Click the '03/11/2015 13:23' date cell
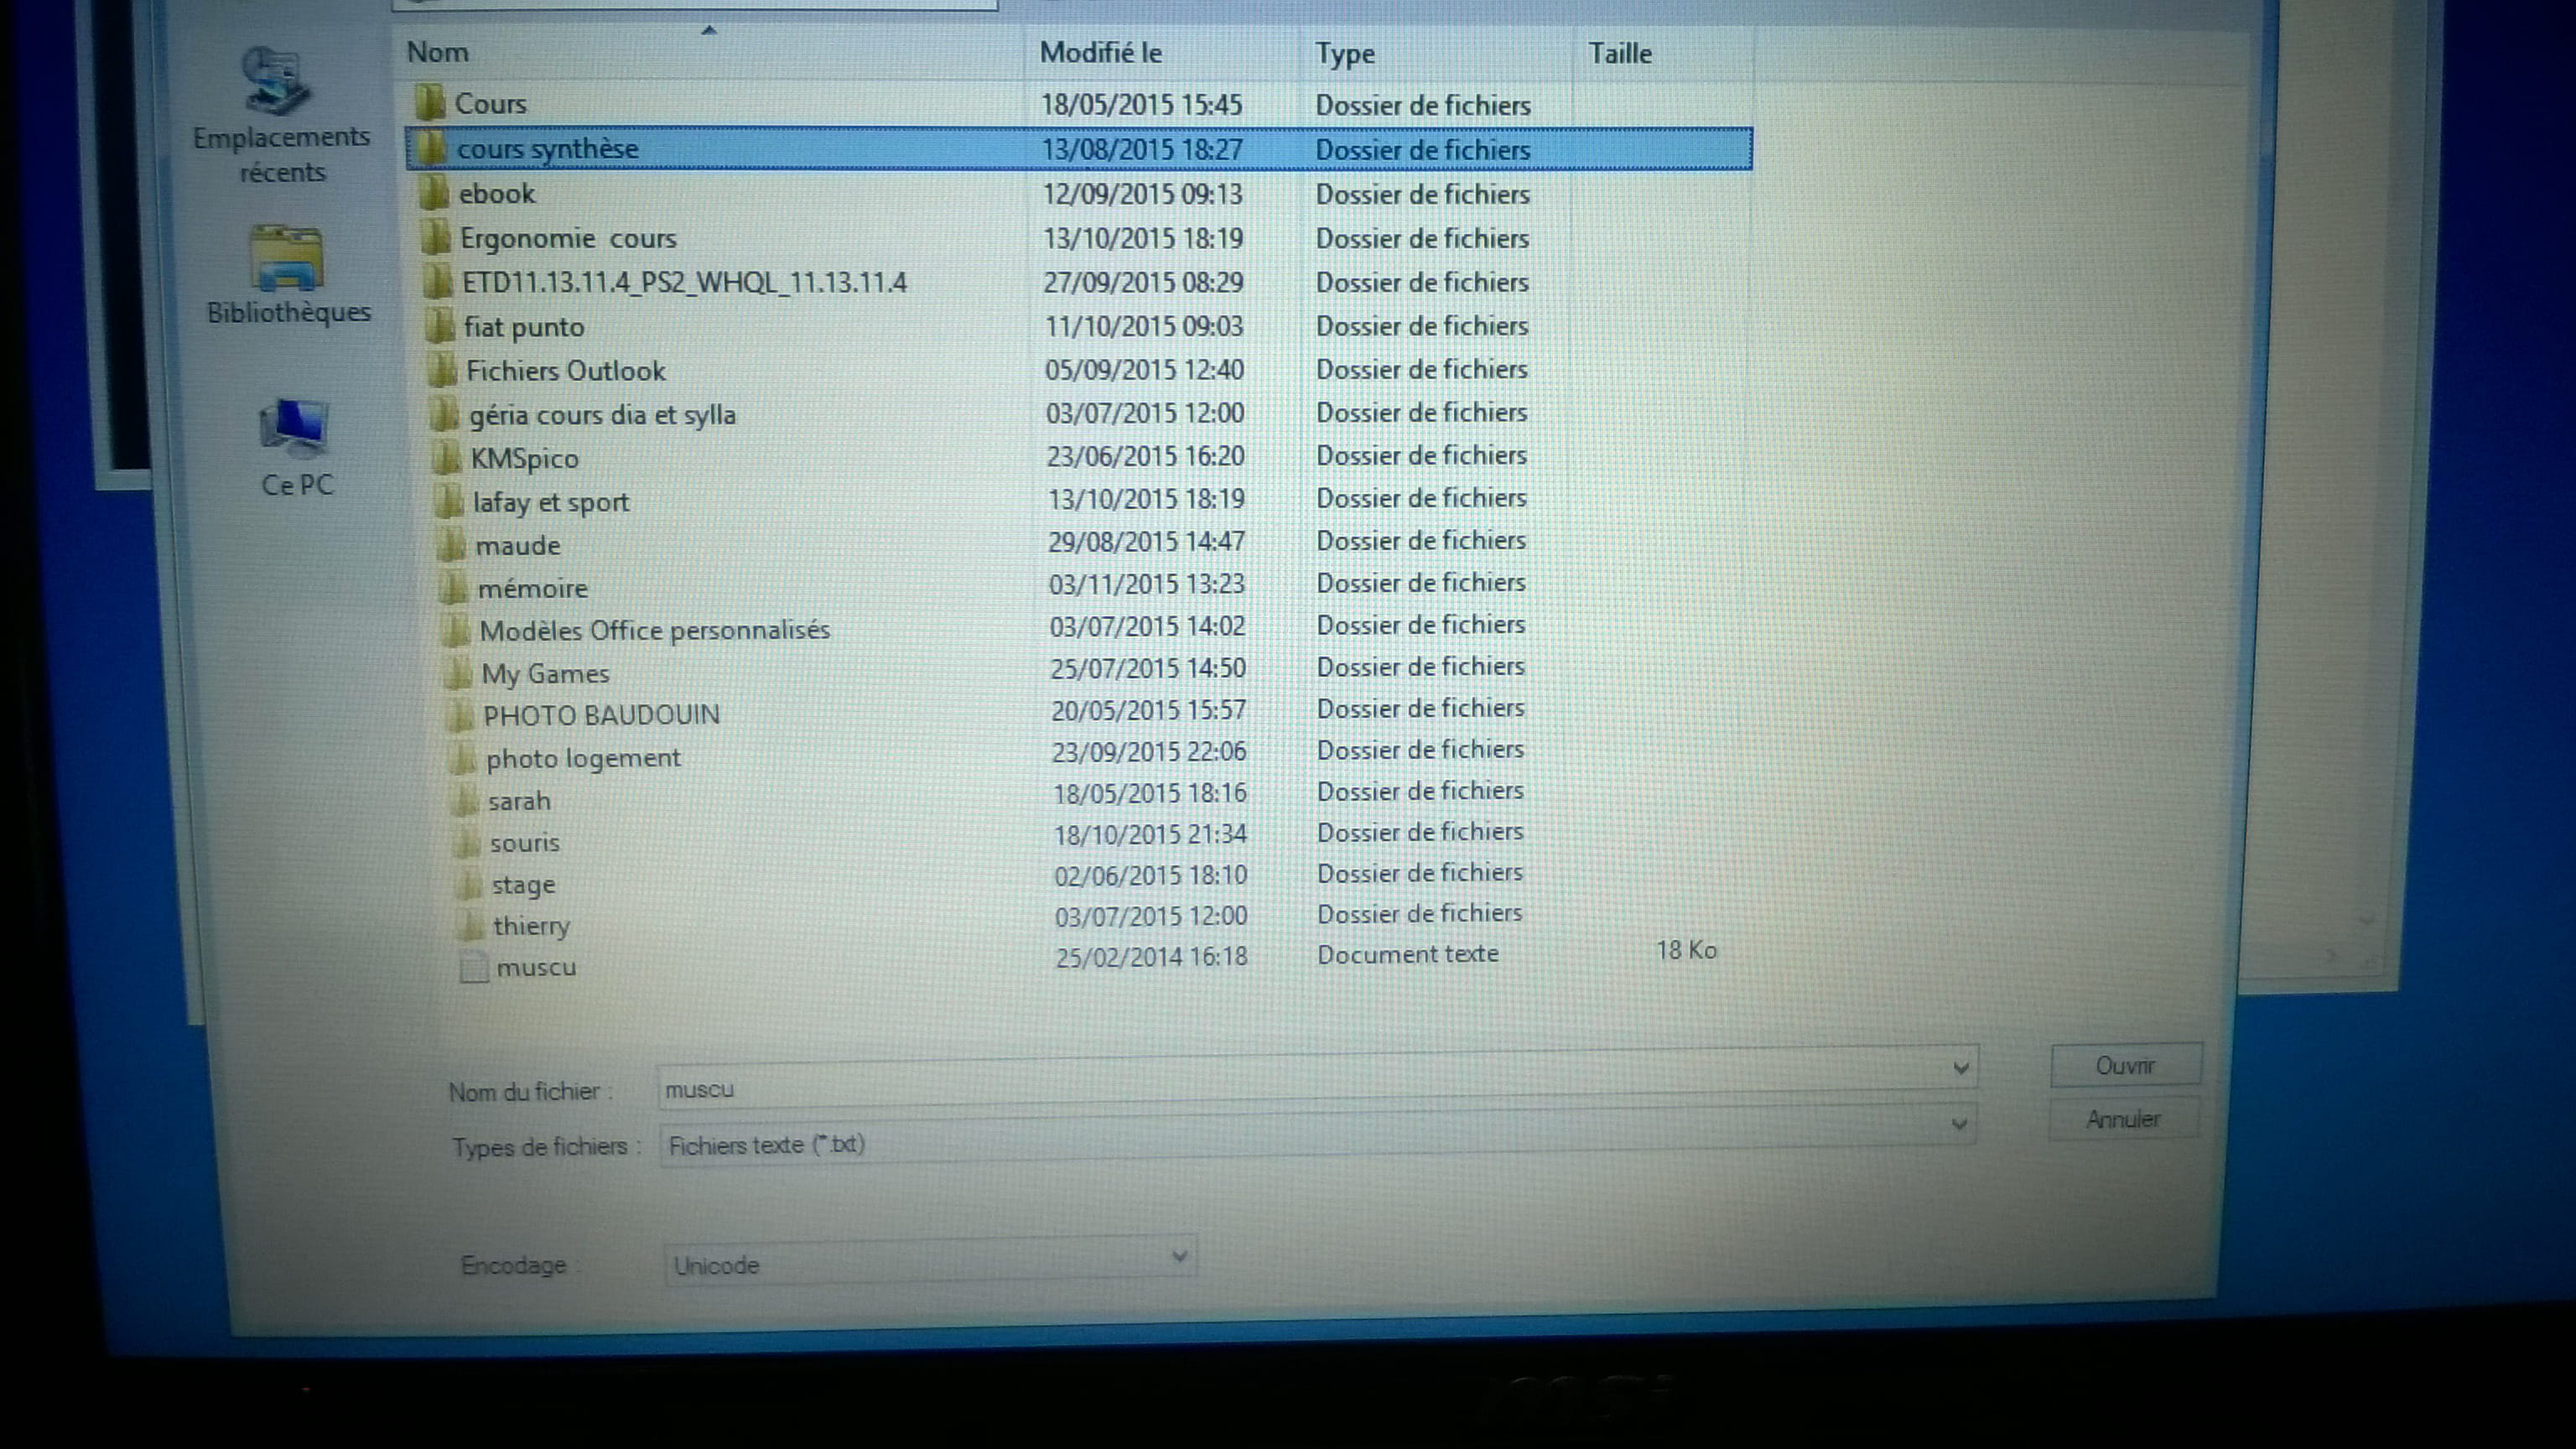Viewport: 2576px width, 1449px height. click(x=1147, y=584)
